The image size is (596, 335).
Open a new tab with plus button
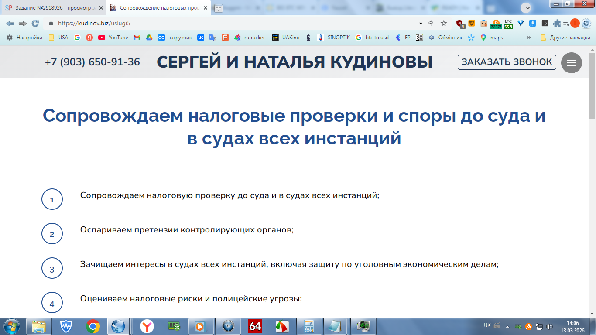tap(219, 8)
